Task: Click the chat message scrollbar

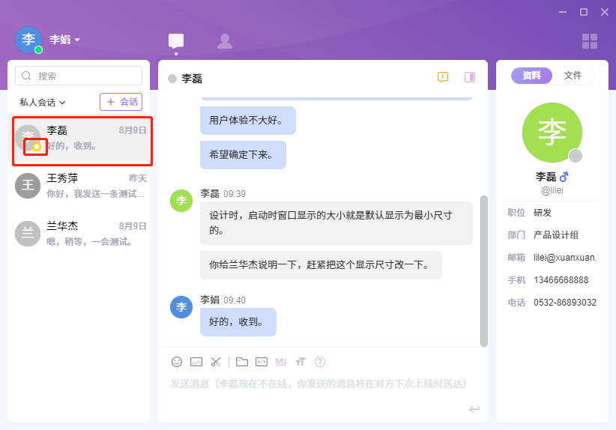Action: (x=483, y=270)
